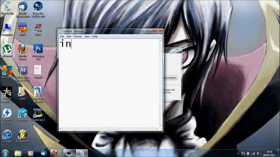The height and width of the screenshot is (157, 280).
Task: Open the taskbar clock and date
Action: [269, 153]
